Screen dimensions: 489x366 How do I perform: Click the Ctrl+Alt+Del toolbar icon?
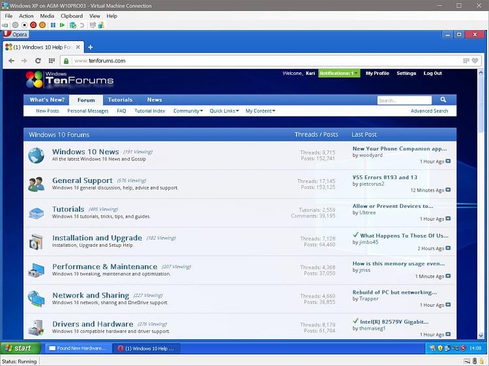coord(5,25)
